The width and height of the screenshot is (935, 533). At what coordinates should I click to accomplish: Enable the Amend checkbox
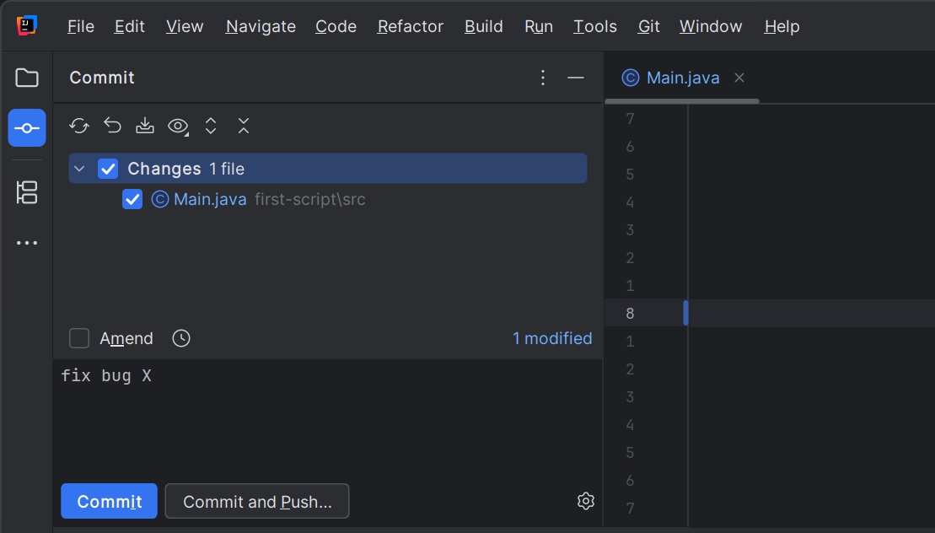[79, 338]
